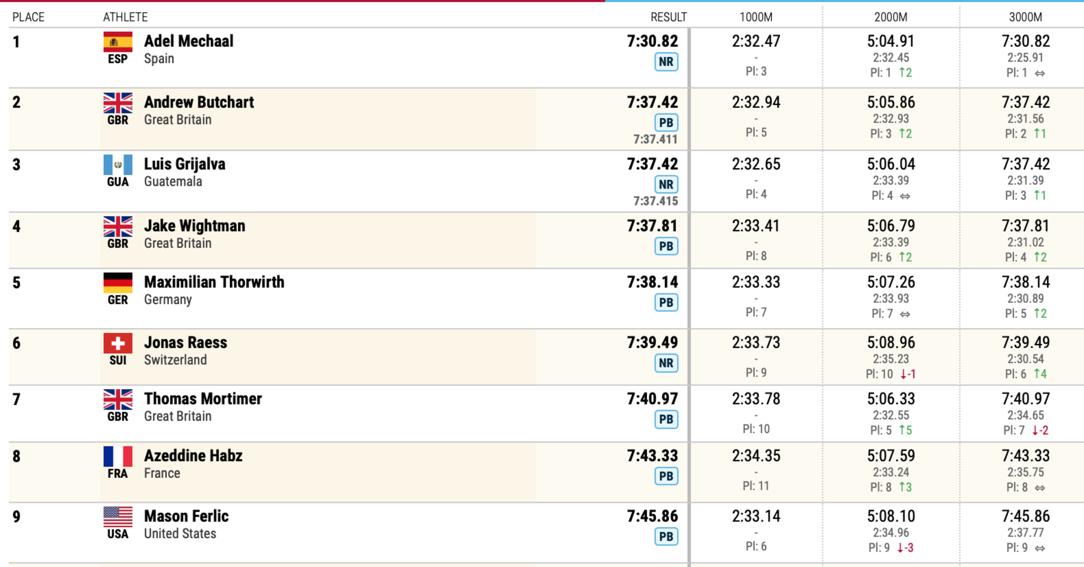Viewport: 1084px width, 567px height.
Task: Click the Spain flag icon
Action: pyautogui.click(x=118, y=42)
